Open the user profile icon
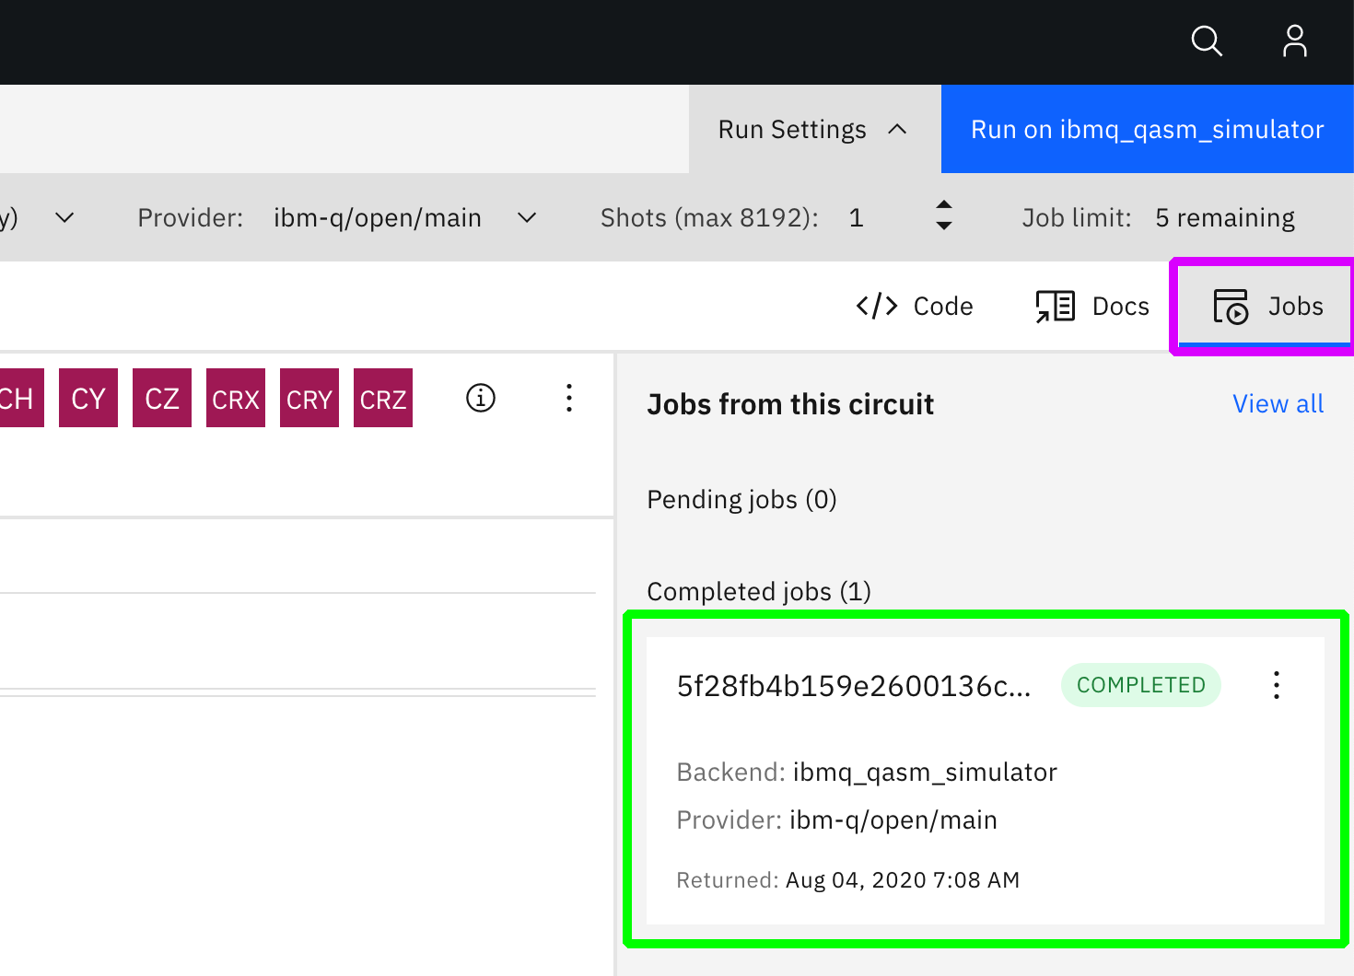Viewport: 1354px width, 976px height. (1294, 41)
